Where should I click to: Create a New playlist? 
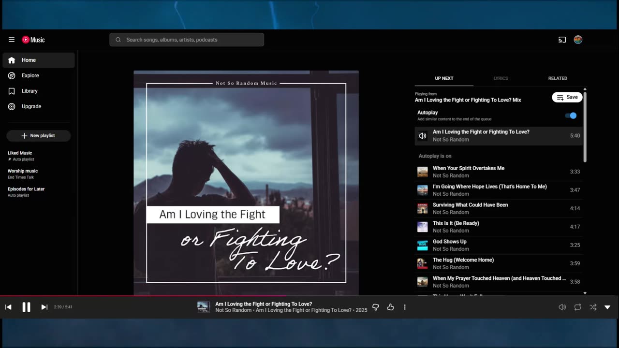tap(39, 136)
